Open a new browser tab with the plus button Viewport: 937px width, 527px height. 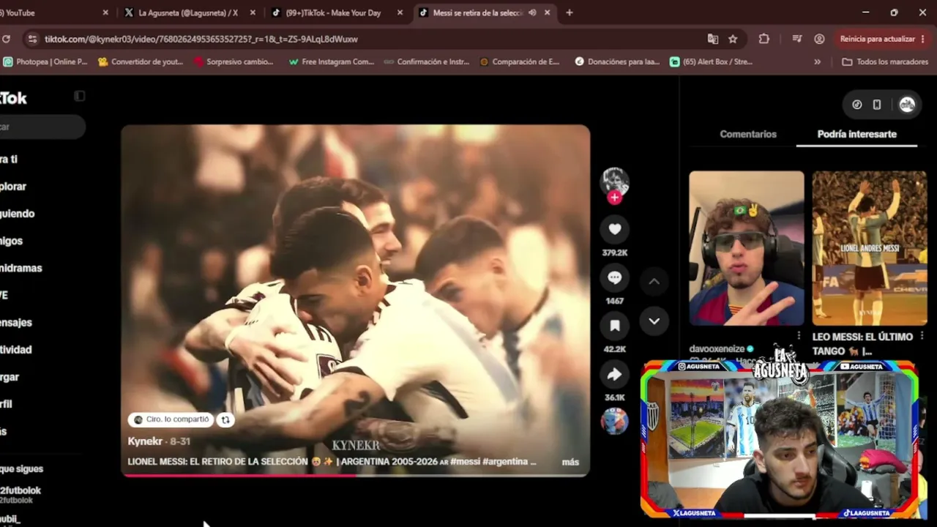tap(569, 12)
